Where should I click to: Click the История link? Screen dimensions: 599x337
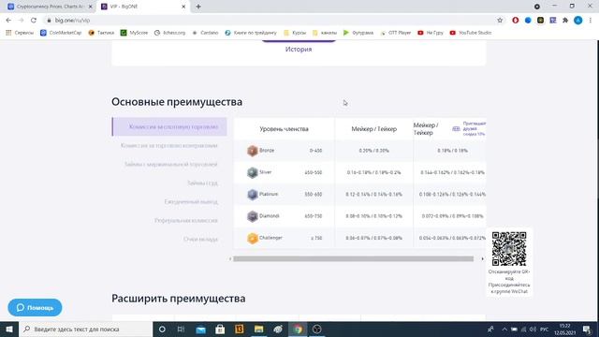[299, 50]
